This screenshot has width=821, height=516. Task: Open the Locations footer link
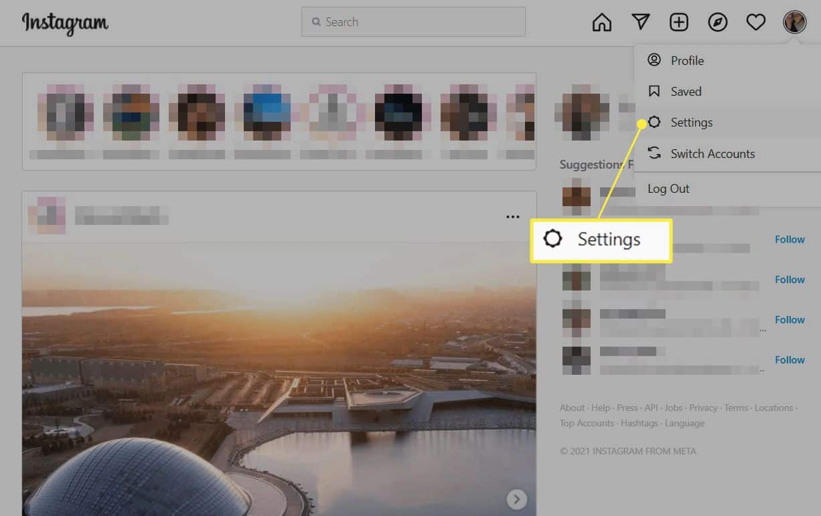(773, 408)
